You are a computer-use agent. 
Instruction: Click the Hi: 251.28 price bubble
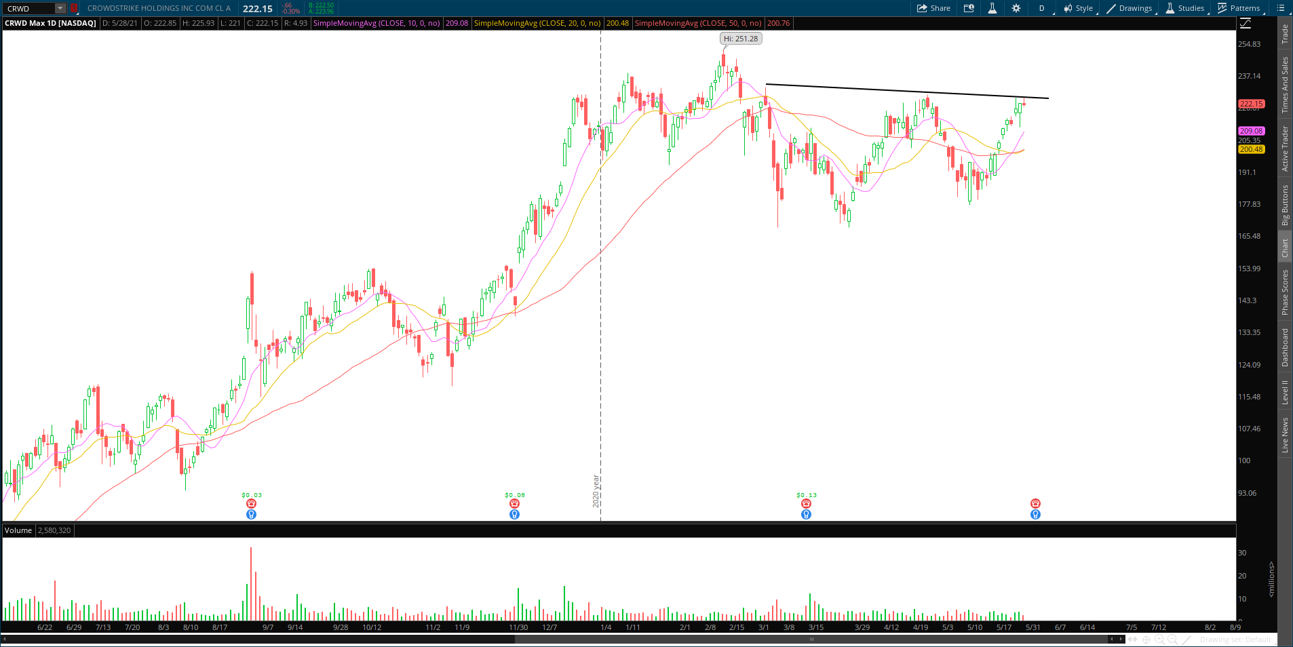(741, 39)
